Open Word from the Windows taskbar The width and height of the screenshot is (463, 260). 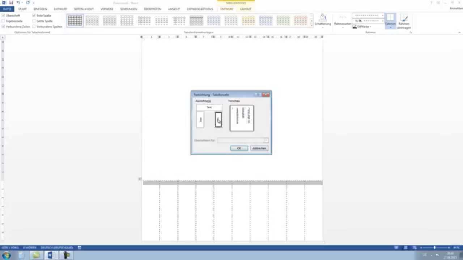click(51, 255)
